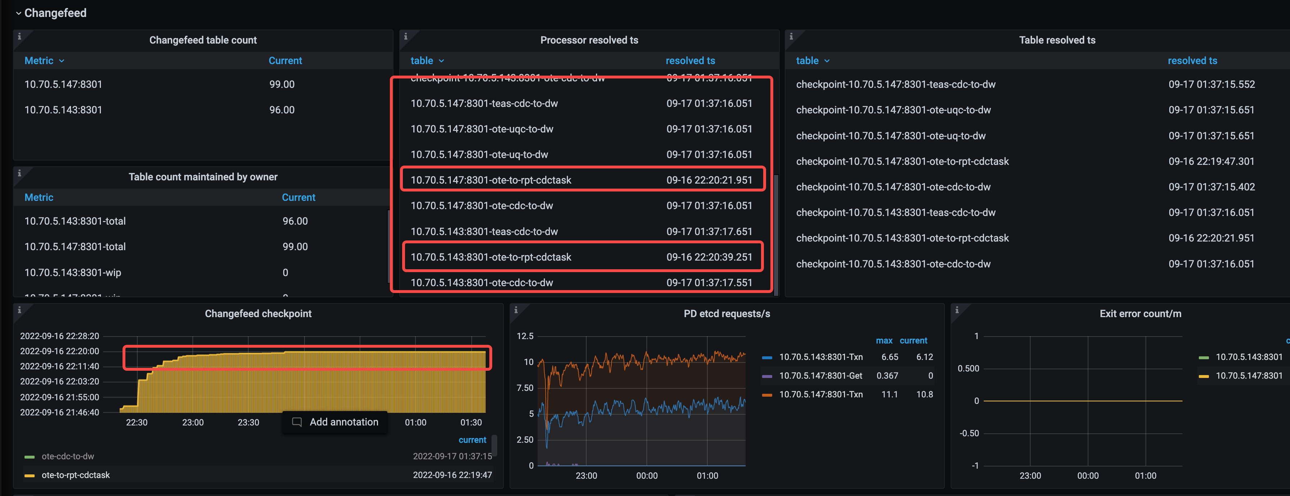Open info icon on Changefeed table count panel
The height and width of the screenshot is (496, 1290).
coord(19,36)
